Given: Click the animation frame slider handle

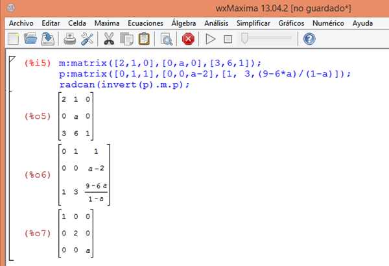Looking at the screenshot, I should [244, 38].
